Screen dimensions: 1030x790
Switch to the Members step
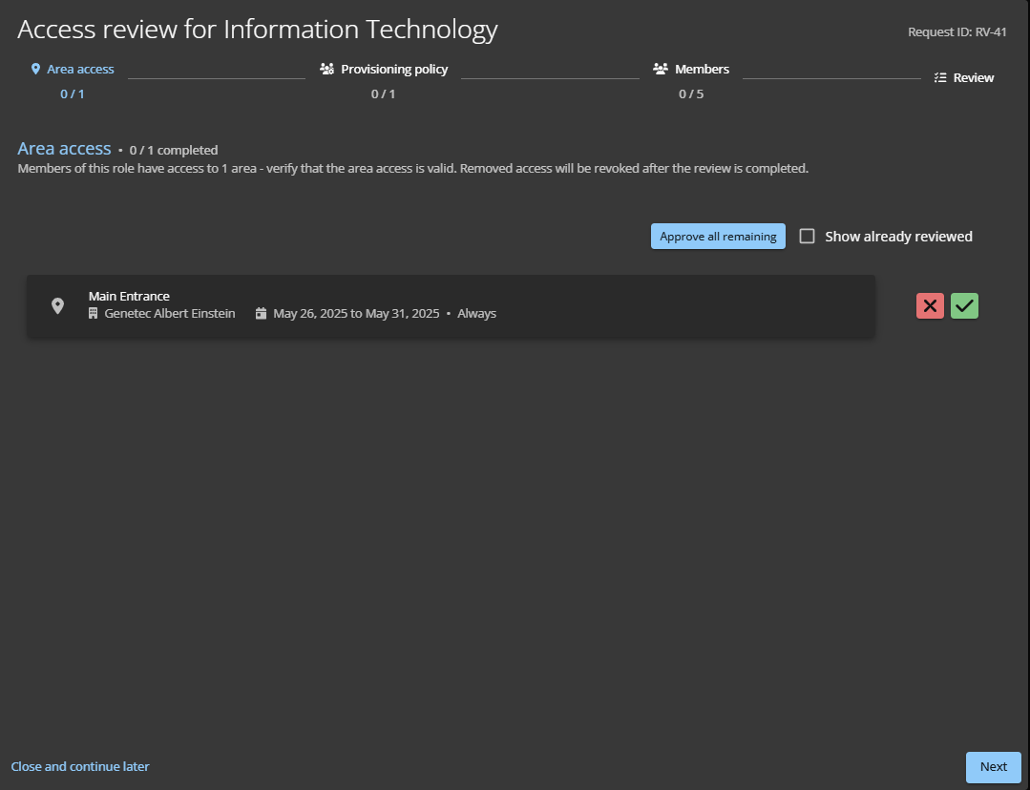[702, 70]
